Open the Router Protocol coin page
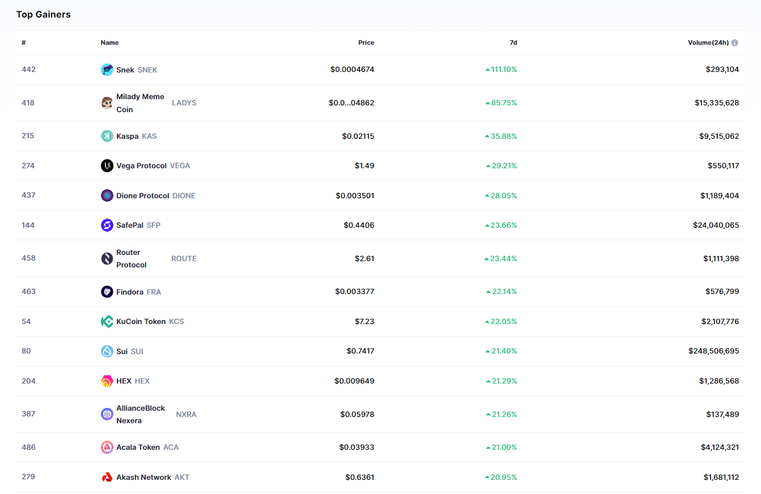The height and width of the screenshot is (494, 761). [x=132, y=258]
